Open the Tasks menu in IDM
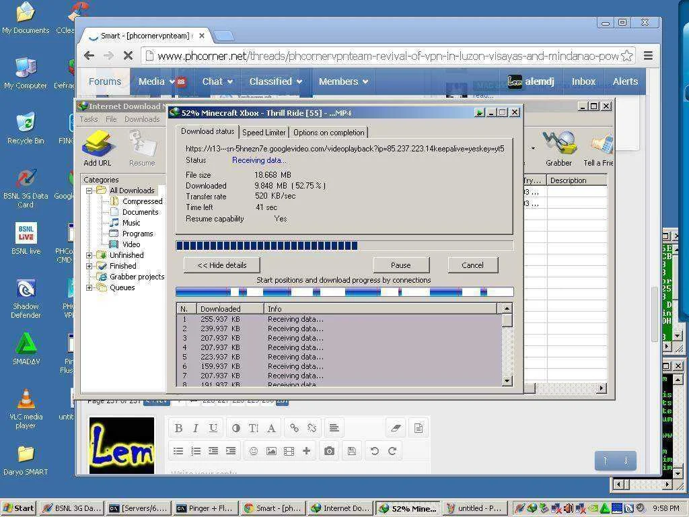The image size is (689, 517). pyautogui.click(x=89, y=119)
